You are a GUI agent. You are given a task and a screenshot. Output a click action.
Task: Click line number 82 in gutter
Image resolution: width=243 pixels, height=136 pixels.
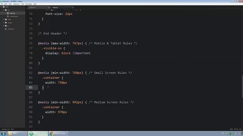31,73
